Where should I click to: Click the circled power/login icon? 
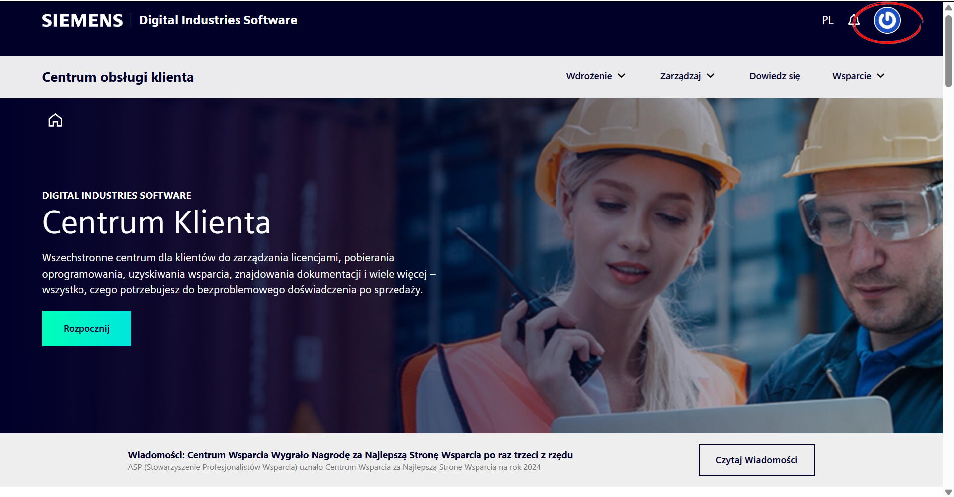click(887, 21)
